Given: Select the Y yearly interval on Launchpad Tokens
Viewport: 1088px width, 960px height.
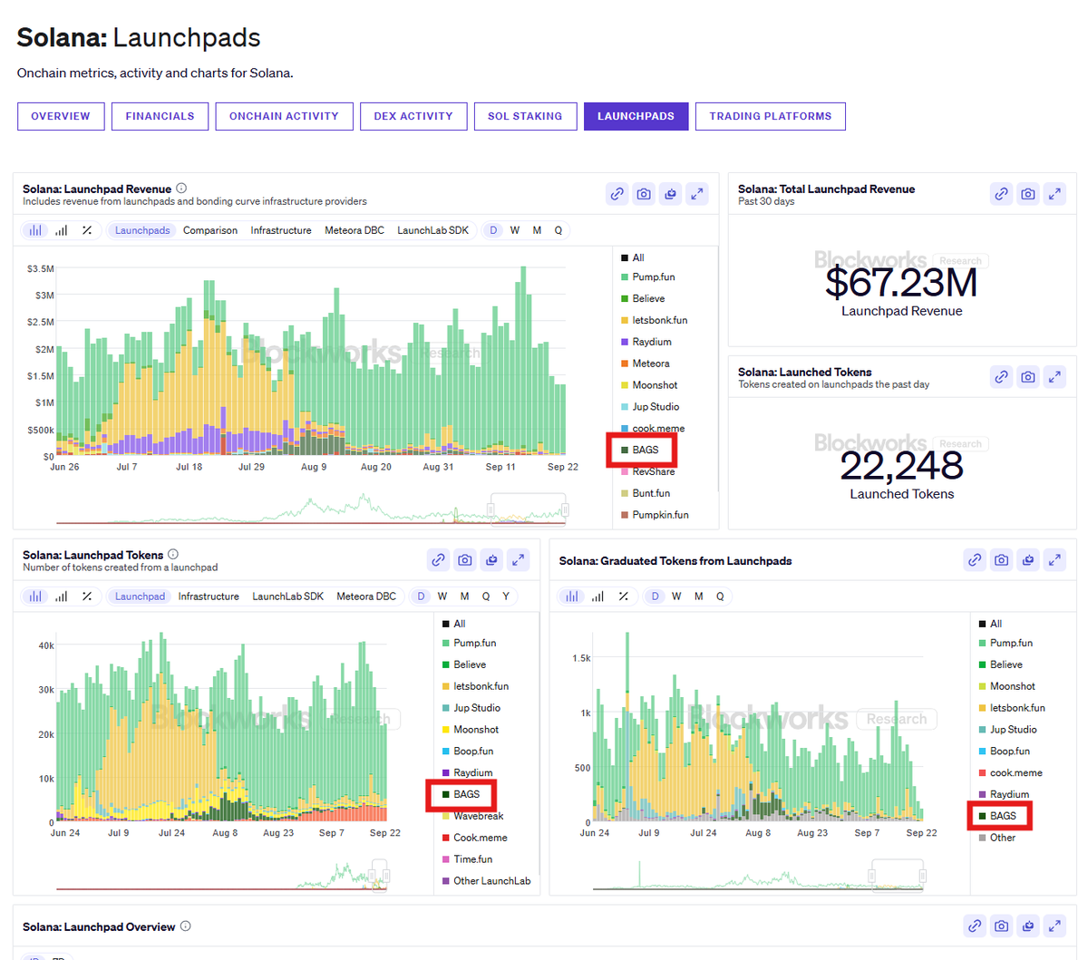Looking at the screenshot, I should (x=507, y=596).
